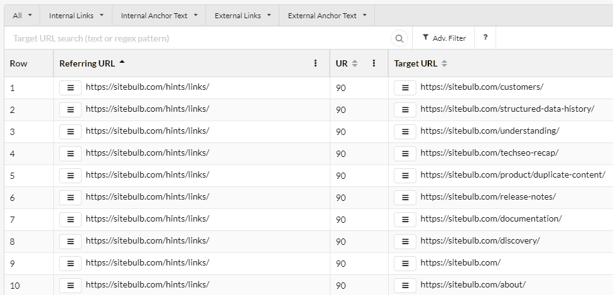Click the UR value 90 in row 6
Image resolution: width=613 pixels, height=295 pixels.
tap(340, 198)
